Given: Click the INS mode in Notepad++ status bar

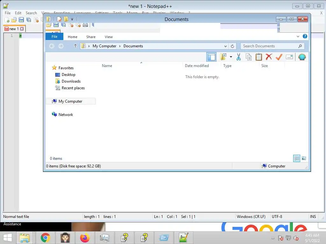Looking at the screenshot, I should pyautogui.click(x=313, y=217).
